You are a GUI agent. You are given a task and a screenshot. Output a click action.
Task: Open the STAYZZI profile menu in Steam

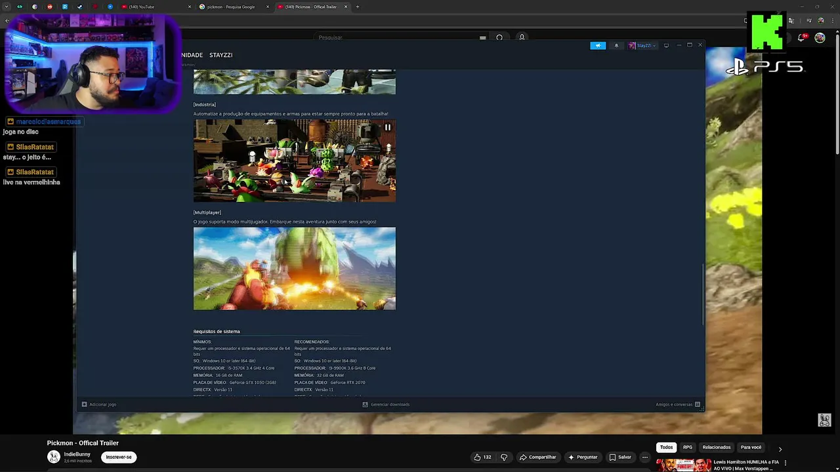pyautogui.click(x=220, y=55)
